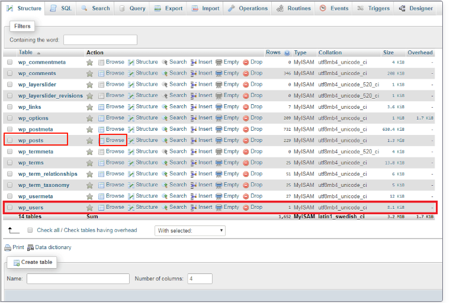Image resolution: width=450 pixels, height=303 pixels.
Task: Click the Search icon for wp_terms
Action: [165, 163]
